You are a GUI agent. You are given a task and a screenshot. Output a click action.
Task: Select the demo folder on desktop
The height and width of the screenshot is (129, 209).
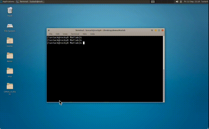[x=10, y=56]
